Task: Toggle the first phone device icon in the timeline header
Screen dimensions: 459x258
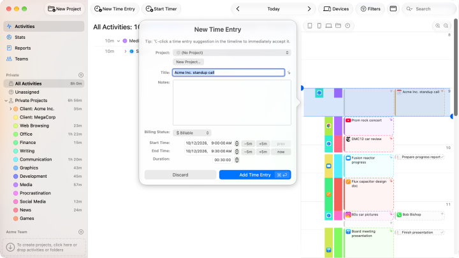Action: tap(310, 25)
